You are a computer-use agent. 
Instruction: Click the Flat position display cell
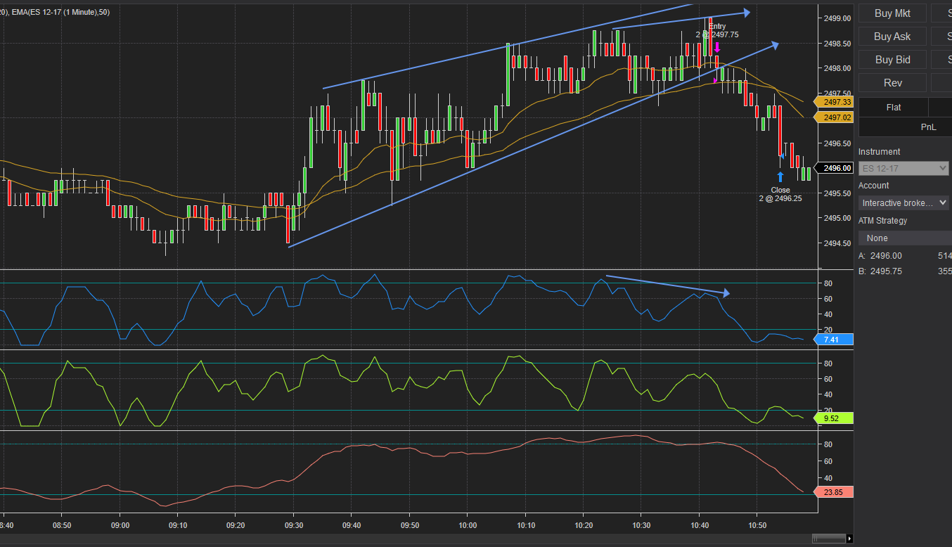tap(893, 108)
